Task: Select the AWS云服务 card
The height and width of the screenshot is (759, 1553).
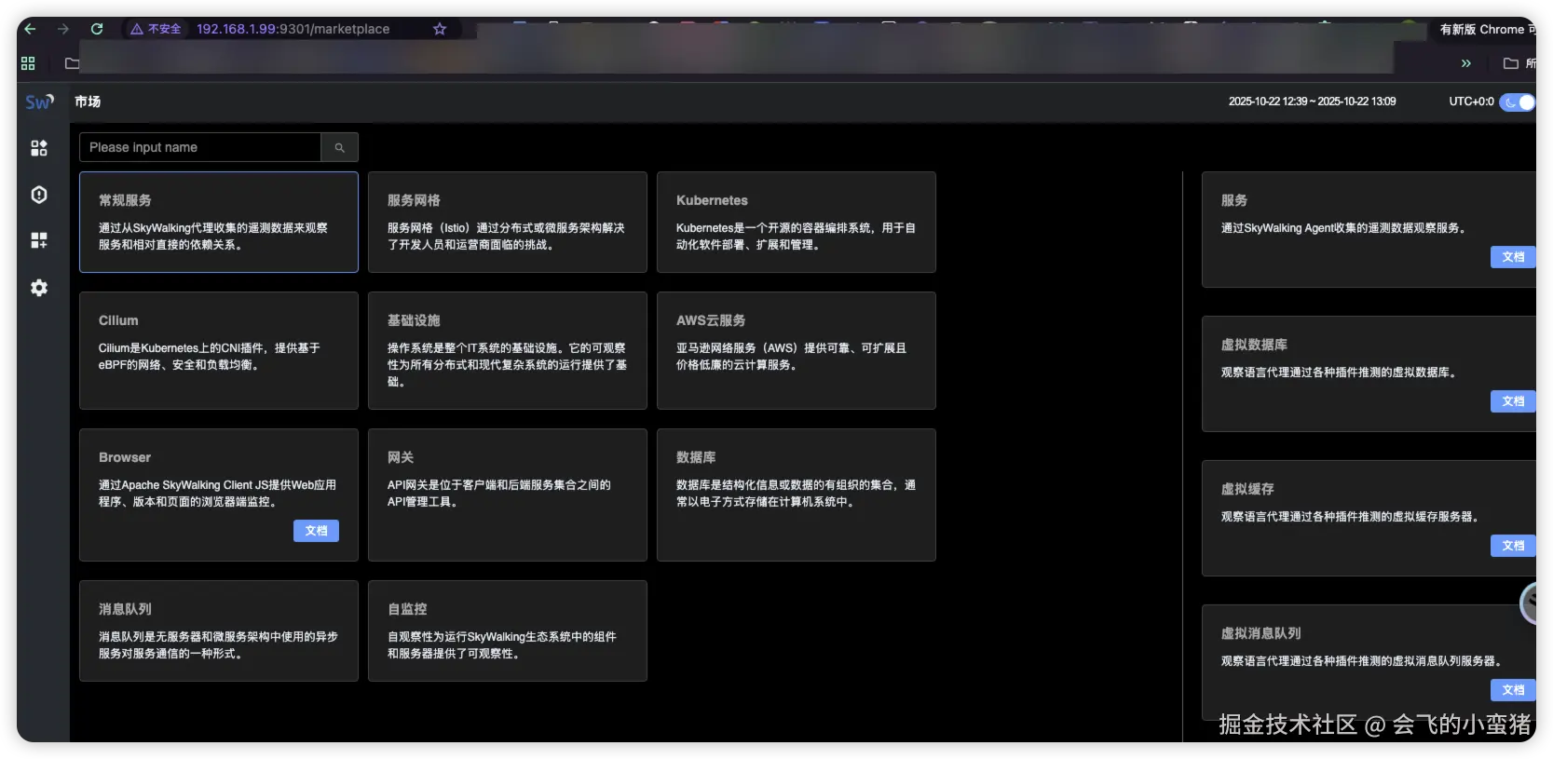Action: tap(797, 350)
